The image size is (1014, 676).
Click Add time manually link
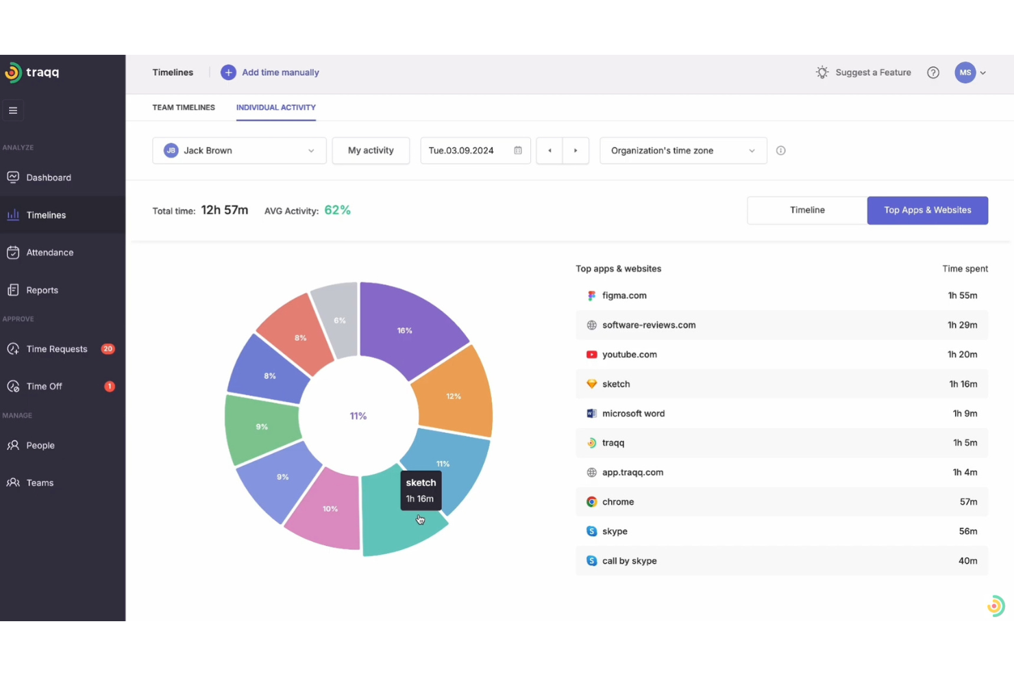click(280, 73)
